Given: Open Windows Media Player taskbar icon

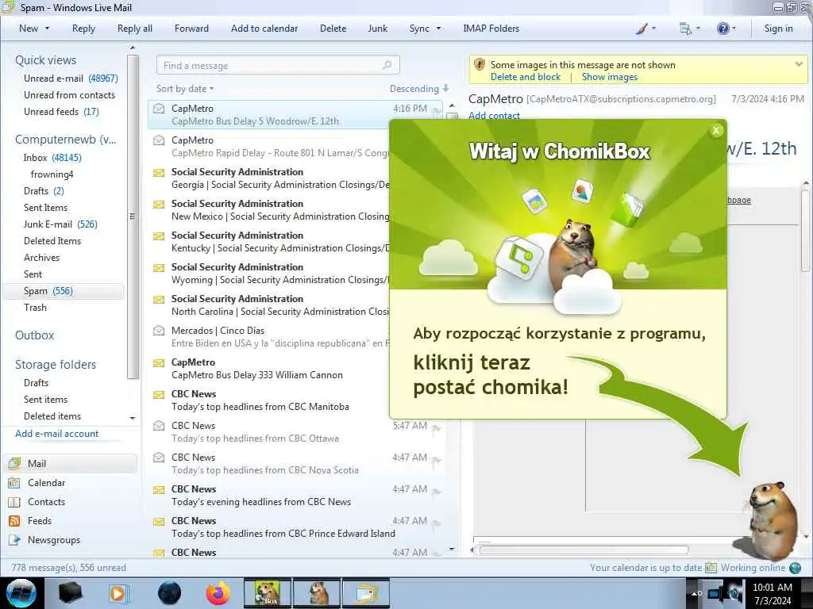Looking at the screenshot, I should click(x=118, y=593).
